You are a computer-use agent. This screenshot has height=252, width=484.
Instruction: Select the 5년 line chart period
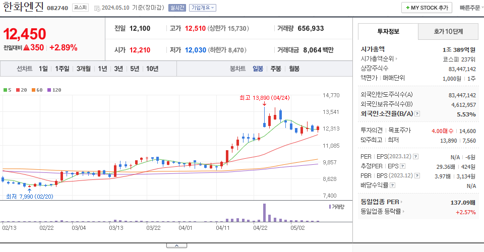coord(135,69)
